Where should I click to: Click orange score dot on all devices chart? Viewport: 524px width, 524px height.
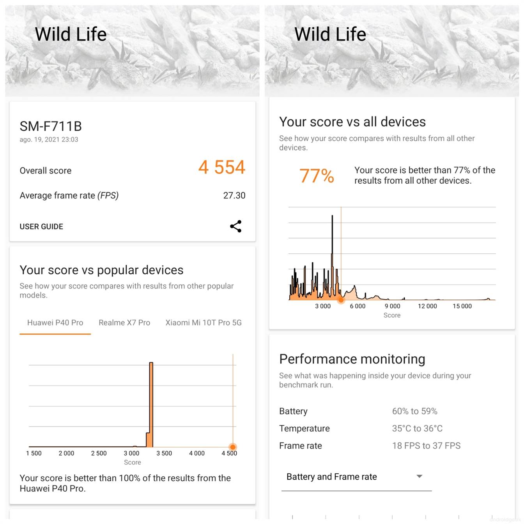tap(341, 299)
